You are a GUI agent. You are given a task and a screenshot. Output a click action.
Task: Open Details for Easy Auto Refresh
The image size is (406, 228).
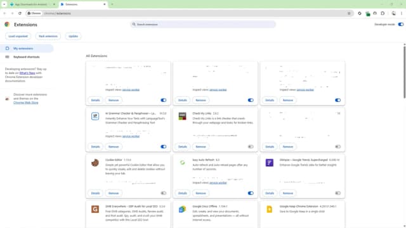(183, 193)
